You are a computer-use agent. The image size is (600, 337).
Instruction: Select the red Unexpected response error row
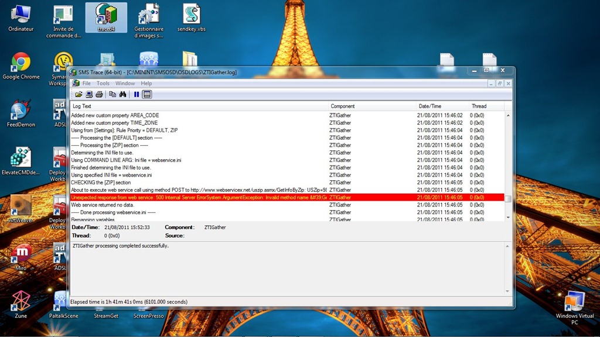(x=287, y=198)
